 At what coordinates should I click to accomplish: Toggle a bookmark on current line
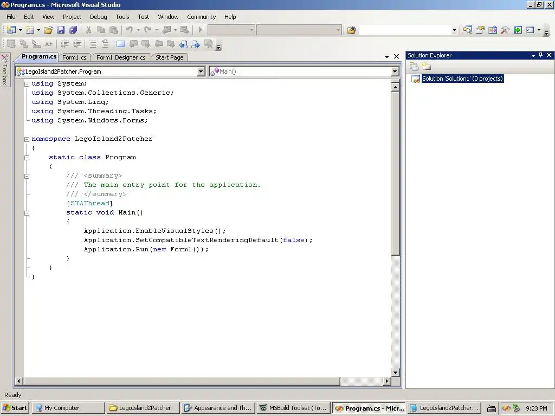click(121, 44)
